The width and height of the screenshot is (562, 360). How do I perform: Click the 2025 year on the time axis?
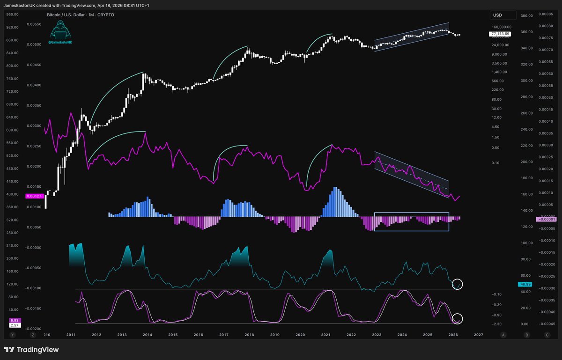coord(427,335)
